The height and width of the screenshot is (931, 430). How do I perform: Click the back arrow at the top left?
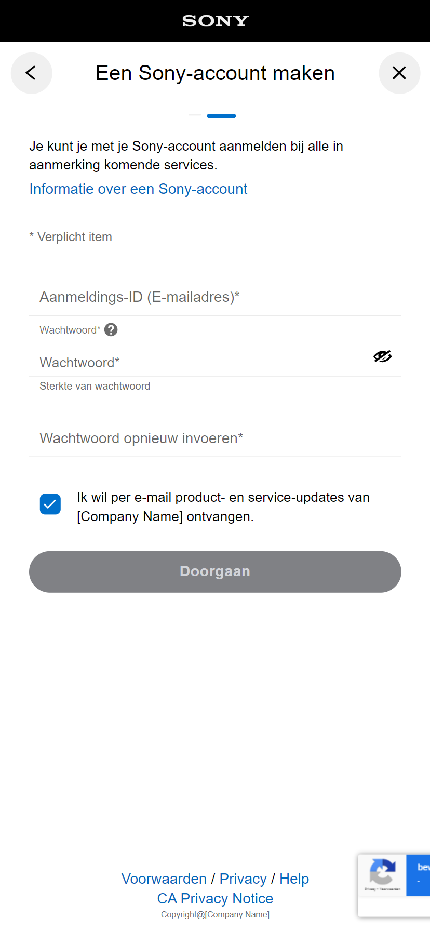[x=31, y=73]
